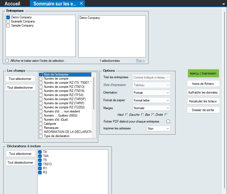Image resolution: width=227 pixels, height=194 pixels.
Task: Click the Plus--> link
Action: [140, 61]
